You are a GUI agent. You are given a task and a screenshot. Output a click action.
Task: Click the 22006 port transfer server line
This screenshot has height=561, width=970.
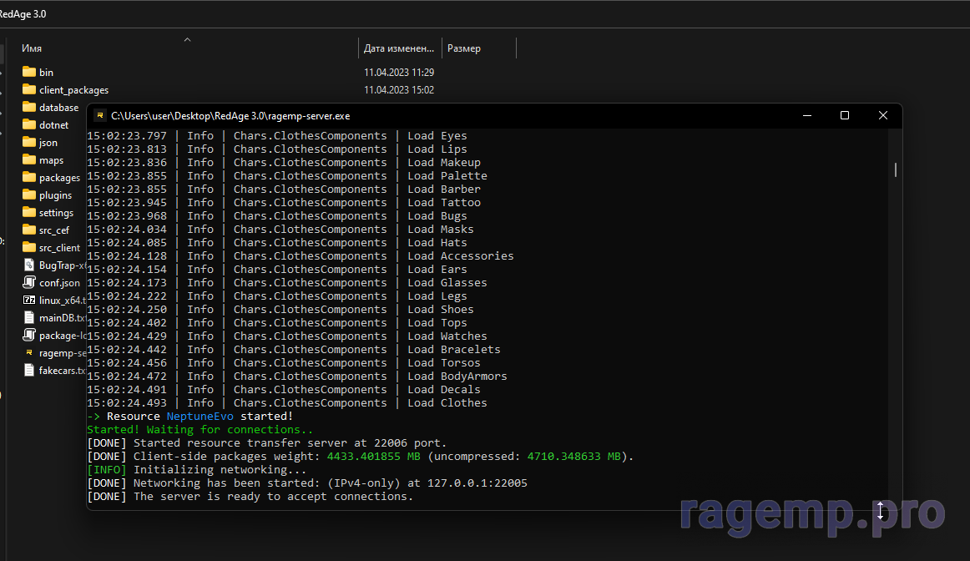[266, 442]
